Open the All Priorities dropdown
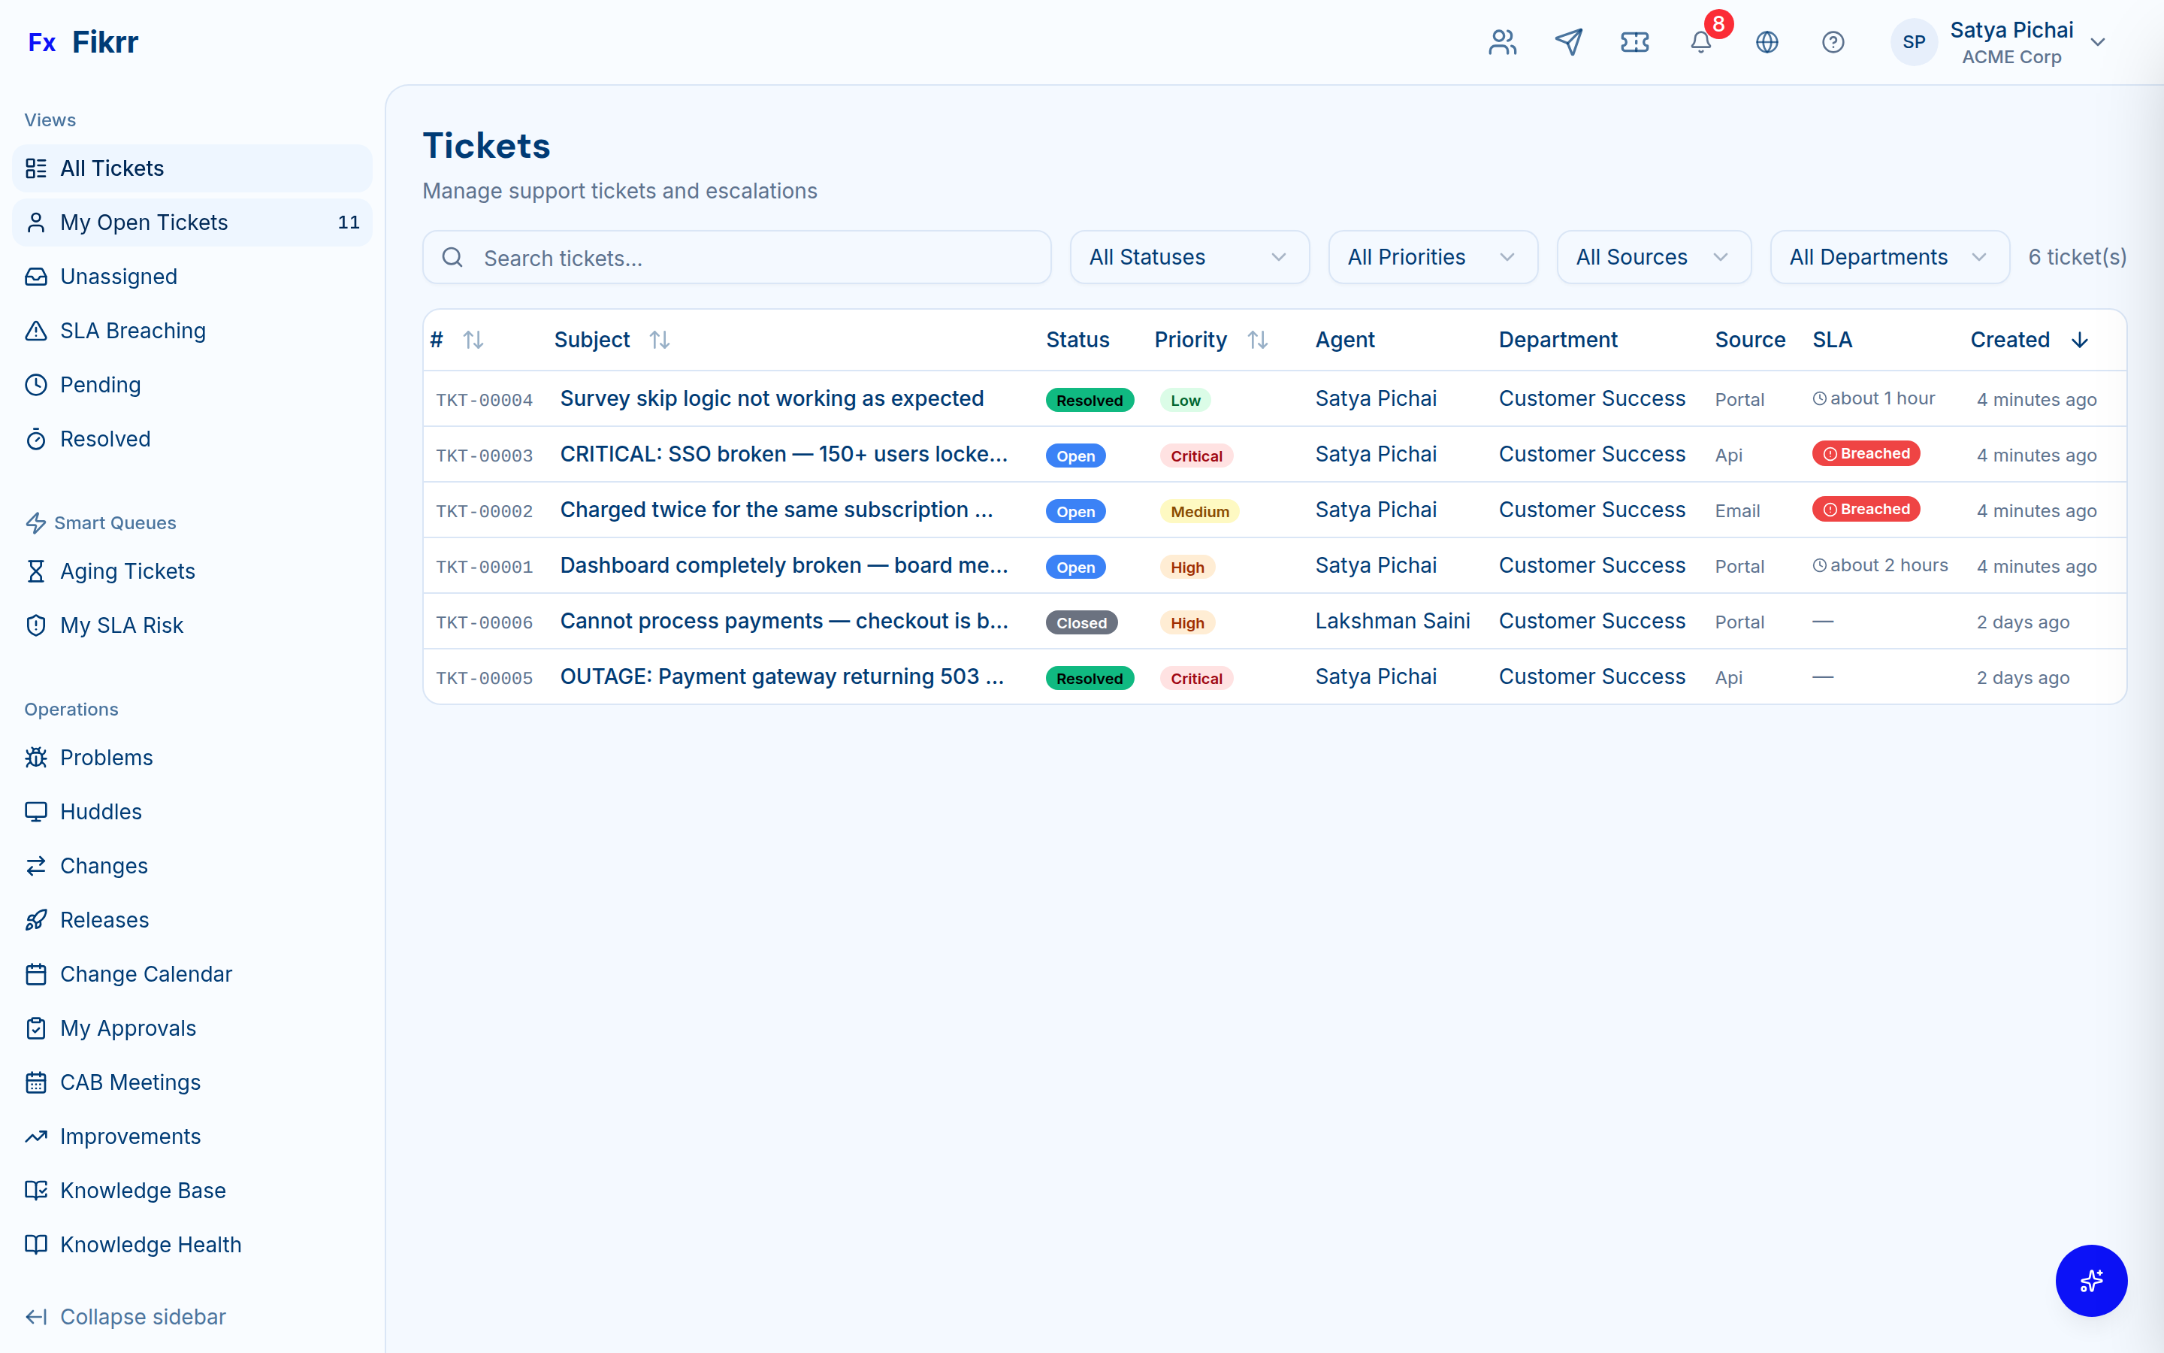This screenshot has width=2164, height=1353. point(1433,257)
